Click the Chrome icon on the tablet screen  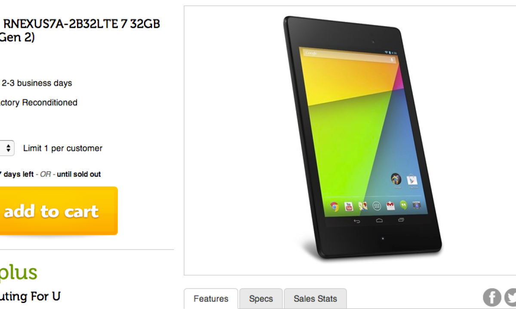[x=335, y=207]
